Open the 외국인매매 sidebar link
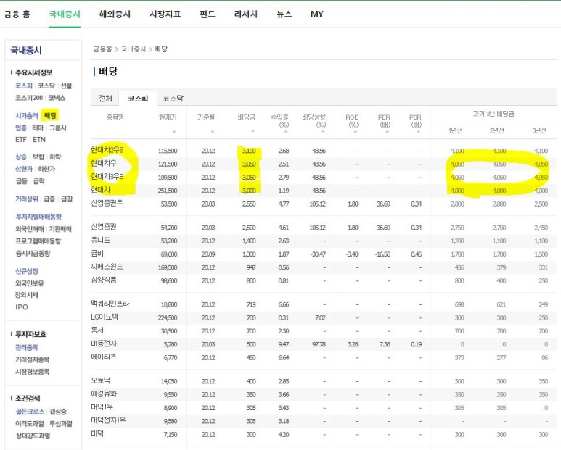561x450 pixels. click(x=29, y=229)
